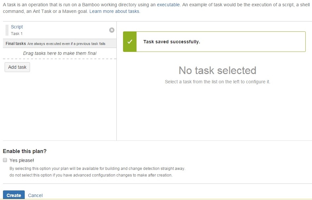
Task: Select the Script task title
Action: (x=17, y=27)
